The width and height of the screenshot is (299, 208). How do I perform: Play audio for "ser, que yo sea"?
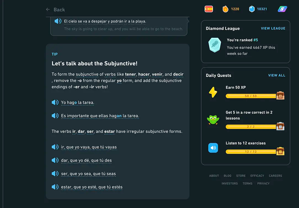pos(55,174)
